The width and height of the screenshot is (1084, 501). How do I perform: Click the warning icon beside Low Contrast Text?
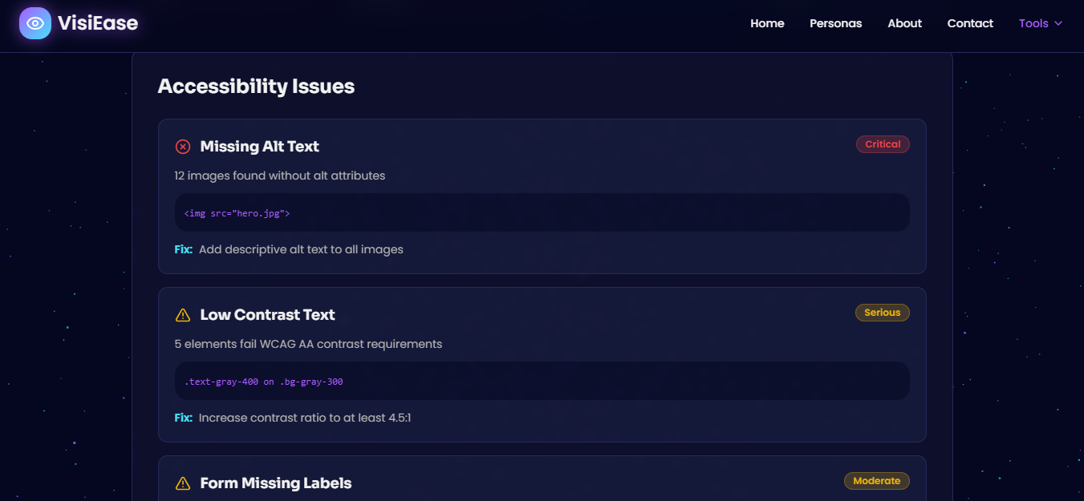pyautogui.click(x=183, y=315)
